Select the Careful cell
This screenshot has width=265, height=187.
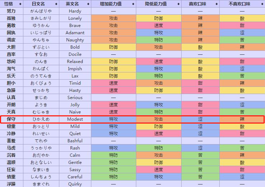[x=75, y=177]
